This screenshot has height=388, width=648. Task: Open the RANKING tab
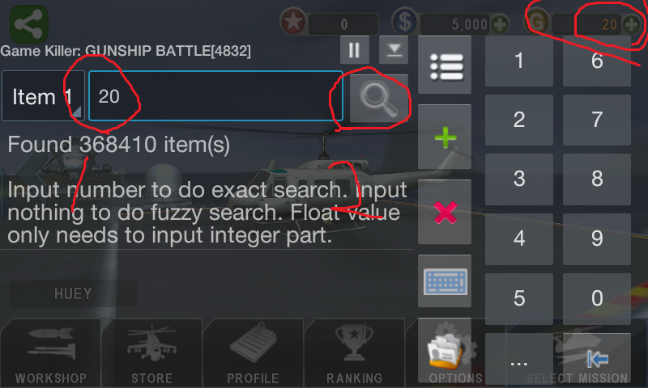(354, 353)
